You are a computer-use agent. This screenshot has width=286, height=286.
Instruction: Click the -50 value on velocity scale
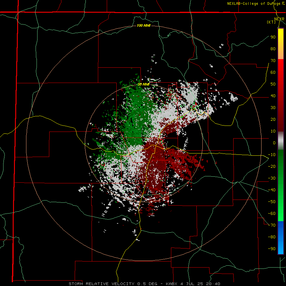tap(272, 202)
